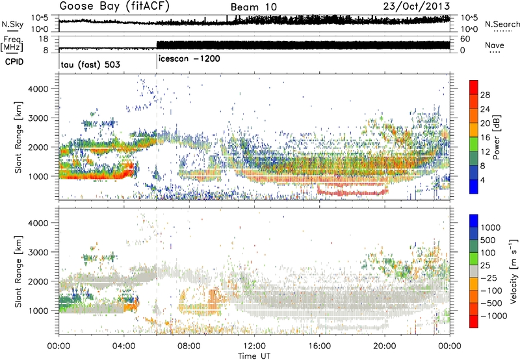Image resolution: width=520 pixels, height=360 pixels.
Task: Click the '12:00' time axis tick label
Action: (x=254, y=346)
